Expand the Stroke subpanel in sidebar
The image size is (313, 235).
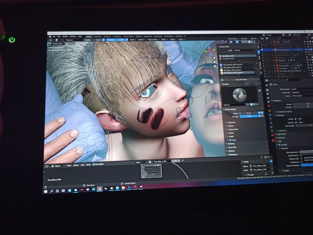point(230,133)
